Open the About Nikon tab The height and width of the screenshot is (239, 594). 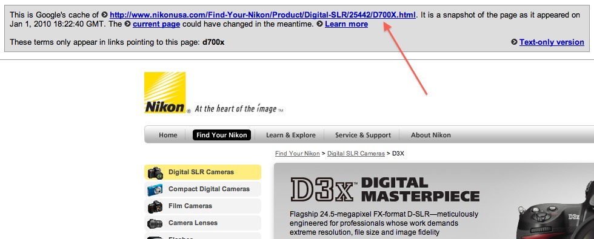pyautogui.click(x=431, y=135)
